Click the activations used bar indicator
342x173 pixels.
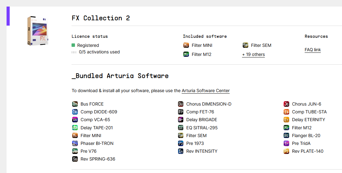click(x=74, y=52)
